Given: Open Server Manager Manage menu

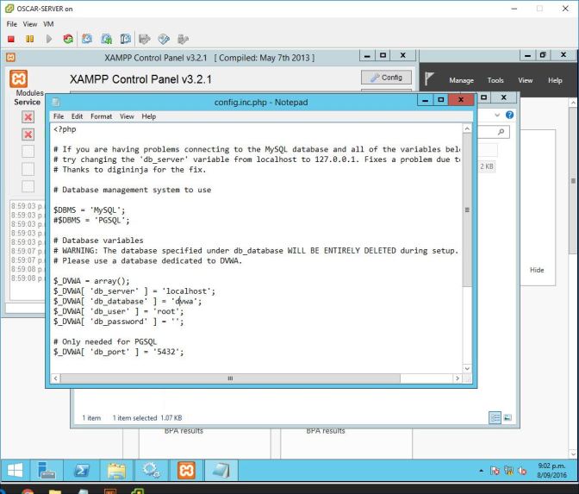Looking at the screenshot, I should click(461, 80).
